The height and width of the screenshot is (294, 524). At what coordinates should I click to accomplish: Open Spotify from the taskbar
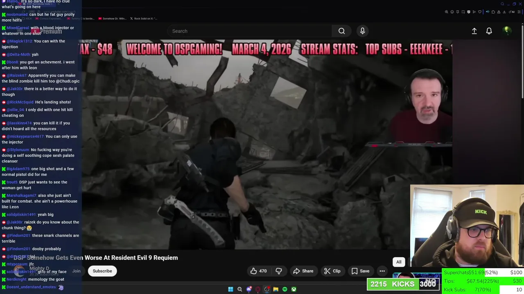(x=285, y=289)
